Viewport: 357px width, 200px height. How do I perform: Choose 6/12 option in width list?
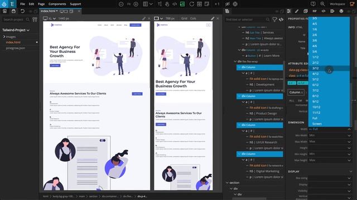[x=329, y=85]
